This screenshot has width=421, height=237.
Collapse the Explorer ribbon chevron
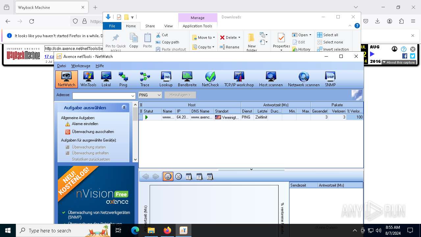point(350,26)
